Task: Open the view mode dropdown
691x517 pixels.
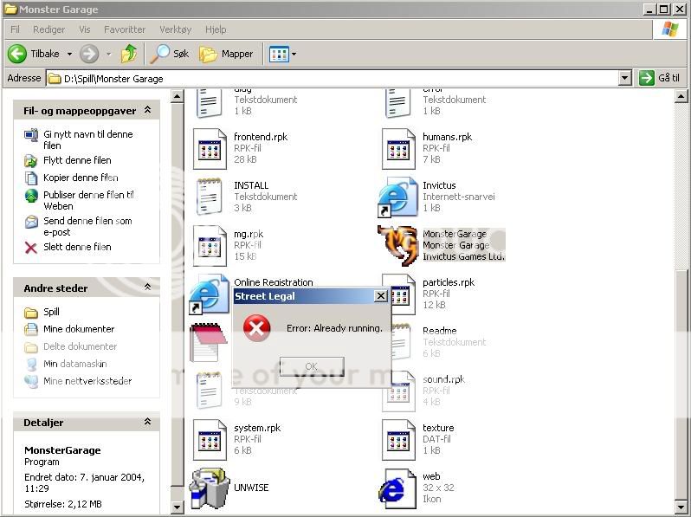Action: click(294, 55)
